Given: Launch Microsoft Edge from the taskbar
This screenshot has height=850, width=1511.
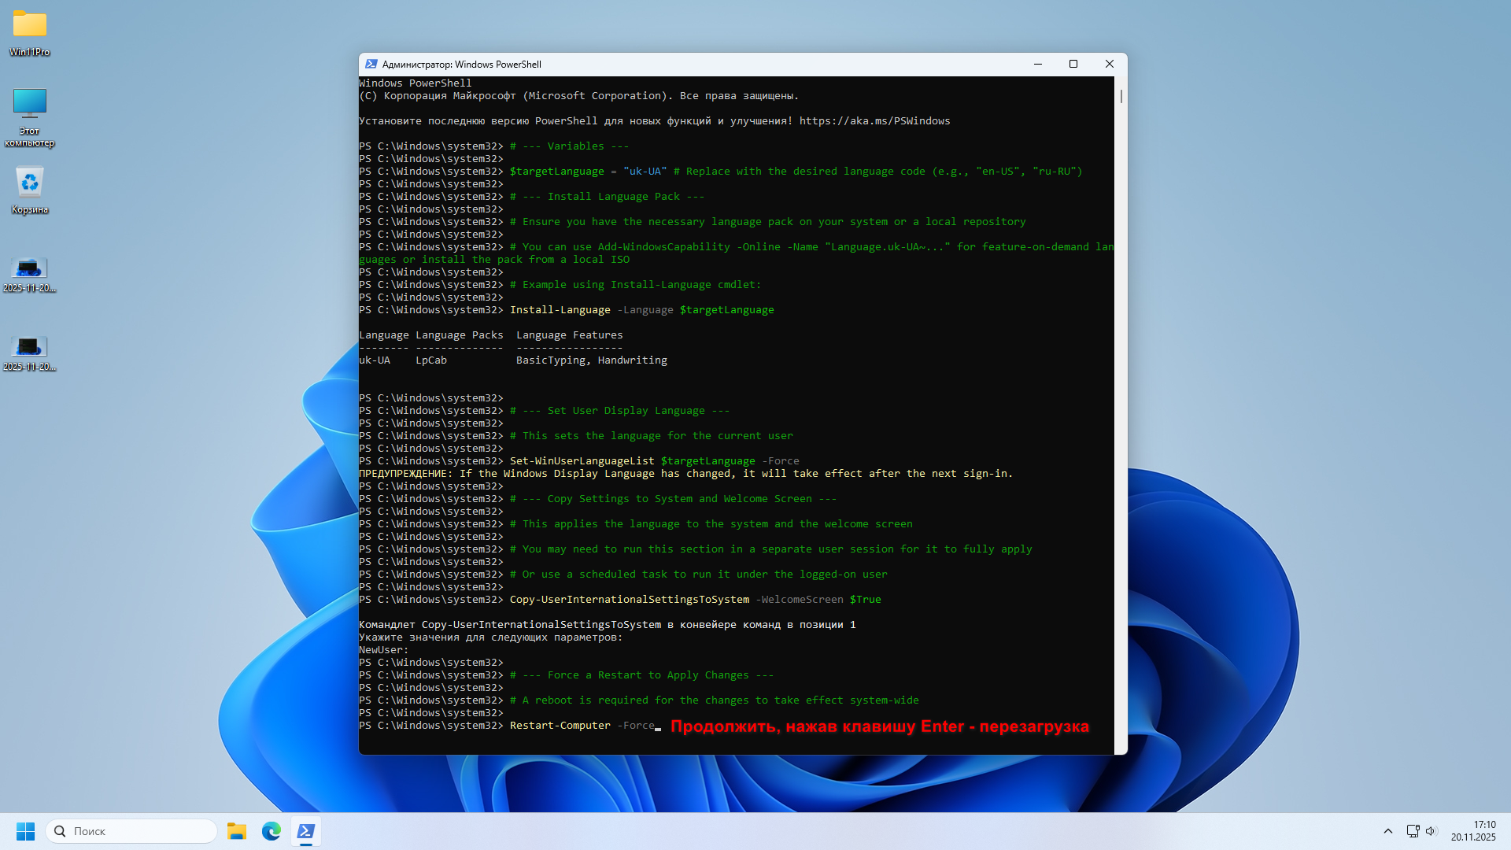Looking at the screenshot, I should pyautogui.click(x=272, y=831).
